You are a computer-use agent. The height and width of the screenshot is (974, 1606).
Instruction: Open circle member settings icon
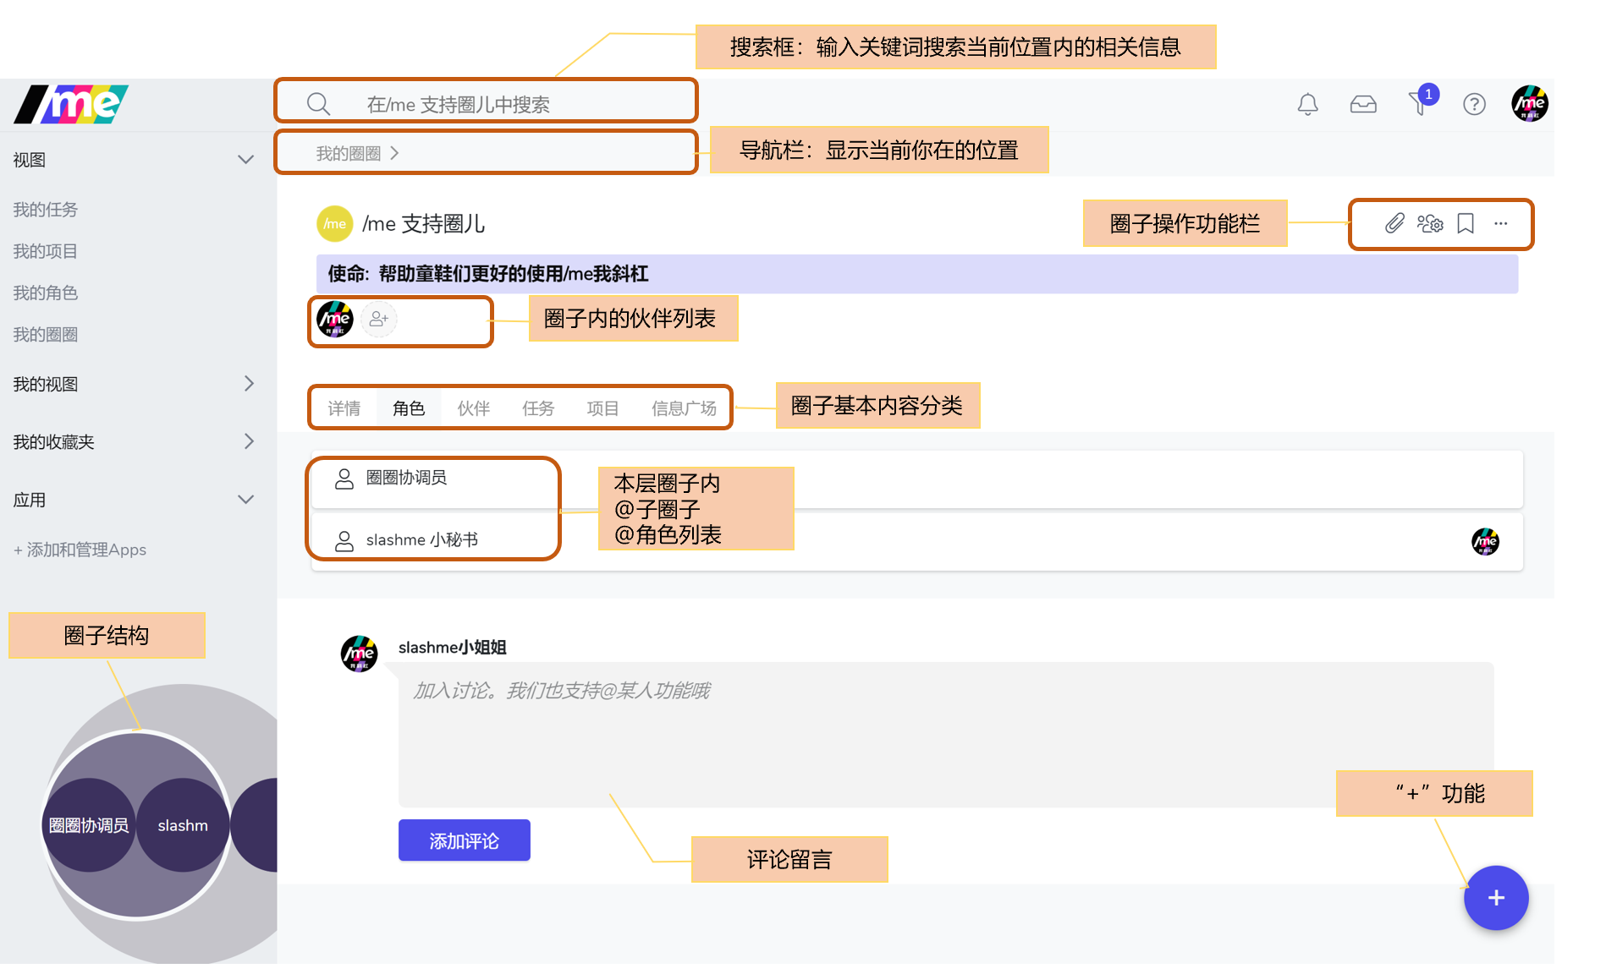click(1430, 223)
